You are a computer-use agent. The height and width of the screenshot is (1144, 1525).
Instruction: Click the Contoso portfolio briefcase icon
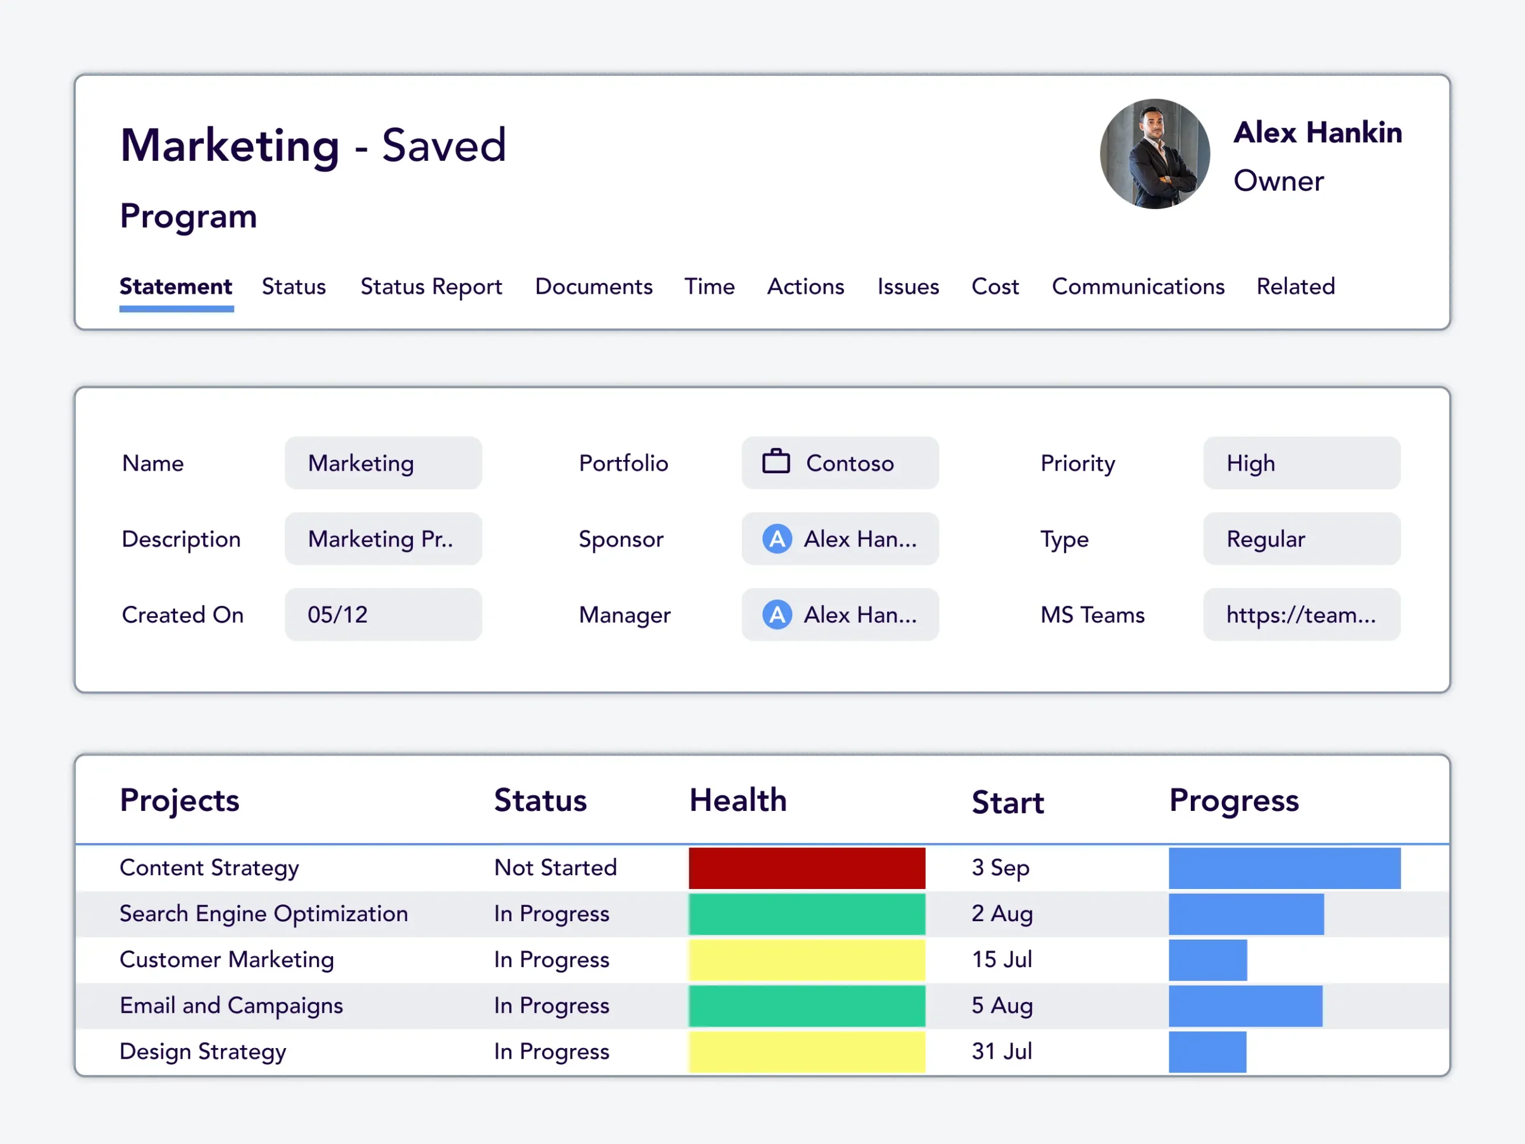pos(776,462)
